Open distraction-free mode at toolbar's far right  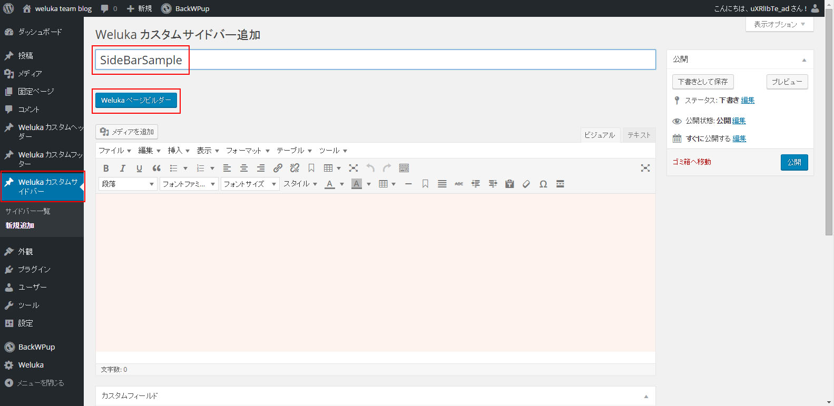click(x=645, y=168)
